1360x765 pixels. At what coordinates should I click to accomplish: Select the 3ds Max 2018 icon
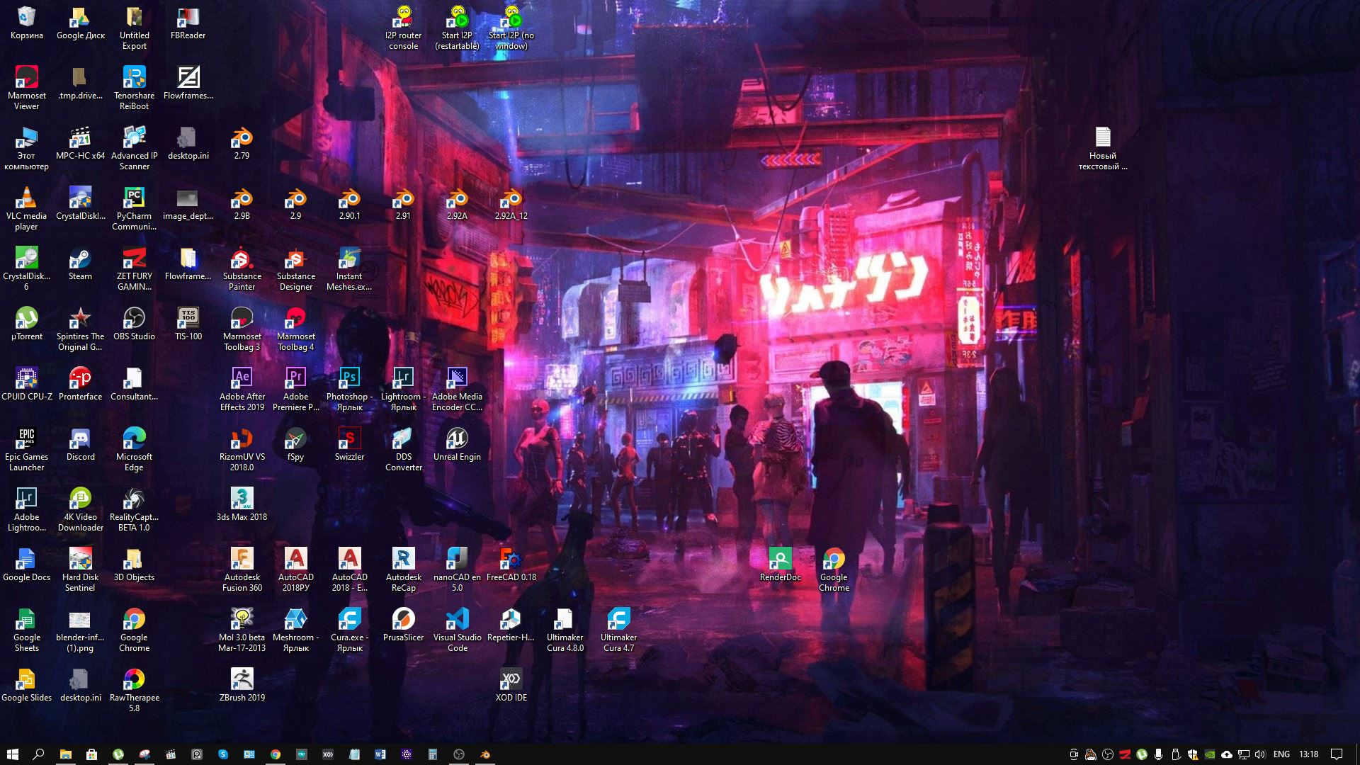click(x=242, y=504)
